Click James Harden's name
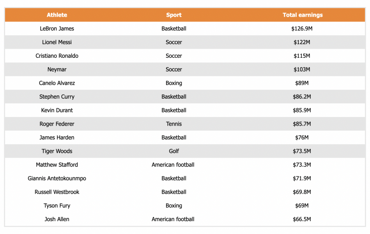The height and width of the screenshot is (234, 370). click(57, 138)
